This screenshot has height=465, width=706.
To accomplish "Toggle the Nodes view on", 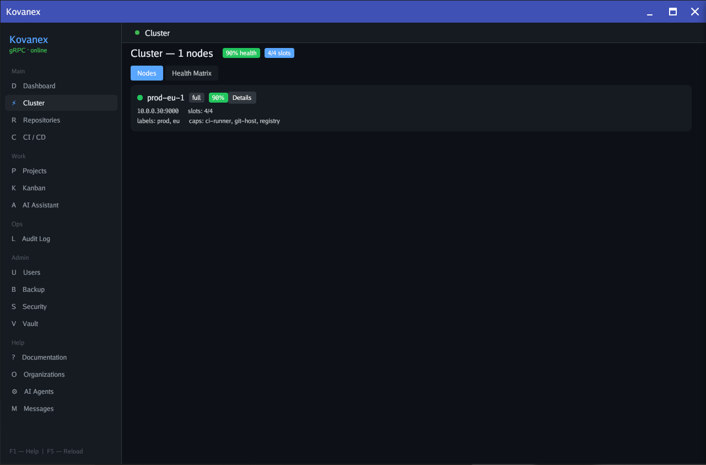I will pos(147,73).
